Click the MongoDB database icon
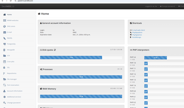The height and width of the screenshot is (108, 184). click(4, 50)
